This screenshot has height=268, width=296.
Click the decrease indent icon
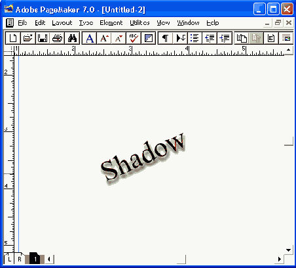(x=210, y=38)
